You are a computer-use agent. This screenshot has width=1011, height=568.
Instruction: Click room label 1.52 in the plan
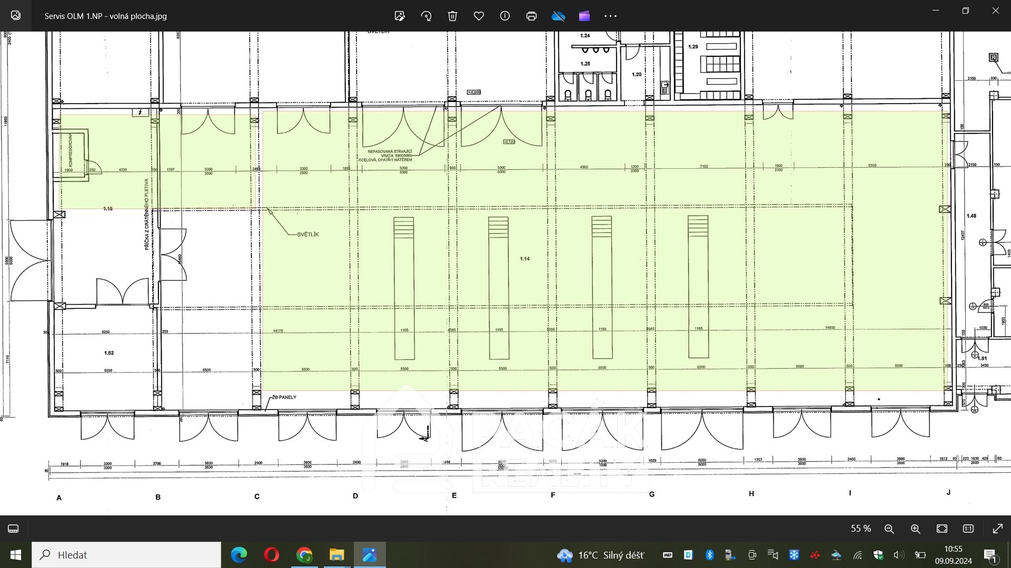(109, 353)
